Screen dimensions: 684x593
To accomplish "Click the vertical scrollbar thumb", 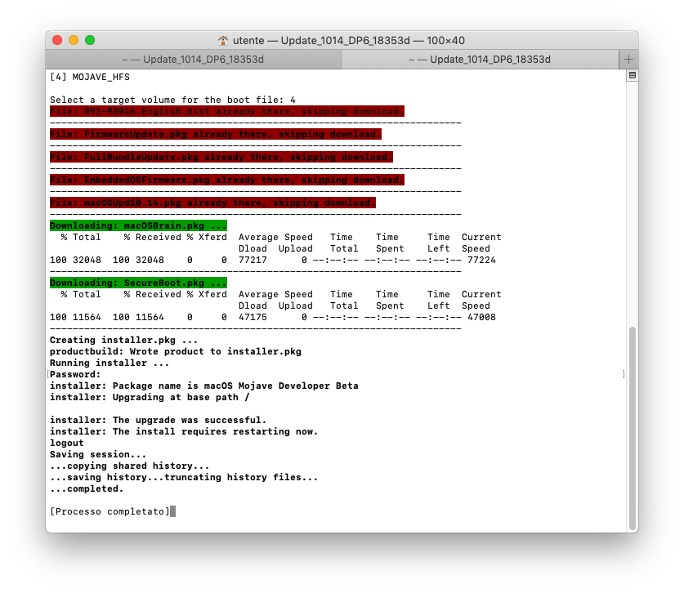I will tap(632, 428).
